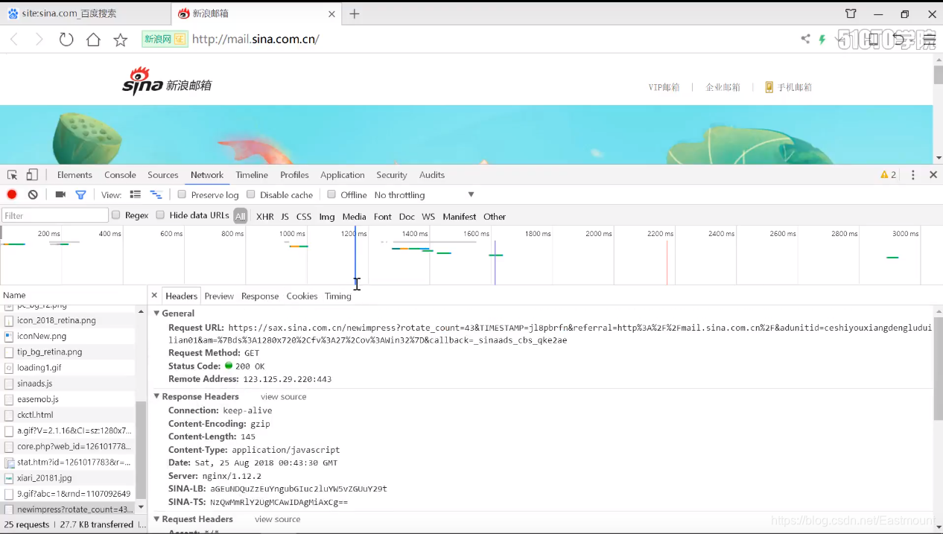Click the network Filter text field

[55, 215]
